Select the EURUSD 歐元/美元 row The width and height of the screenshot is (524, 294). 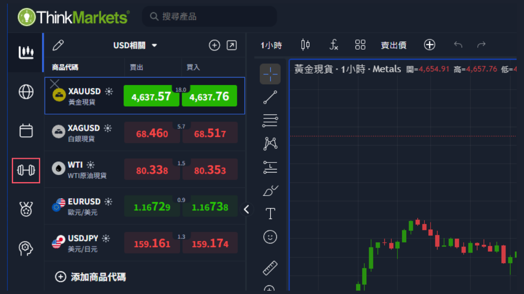(145, 206)
